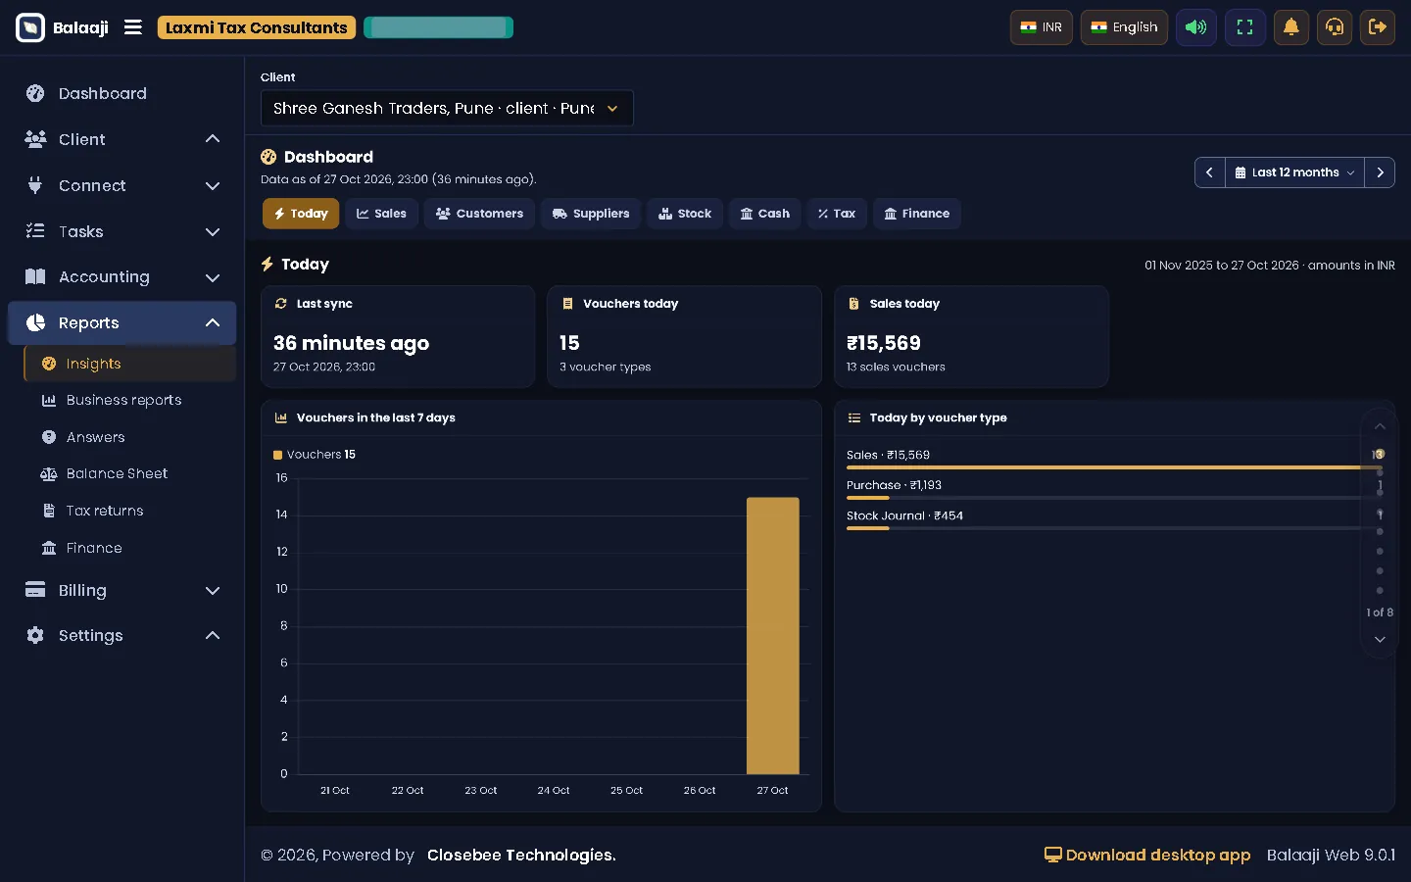
Task: Open the English language selector
Action: point(1124,27)
